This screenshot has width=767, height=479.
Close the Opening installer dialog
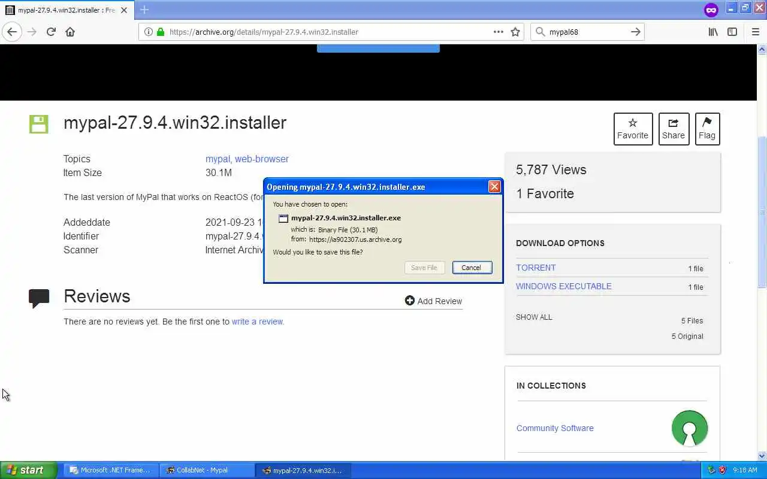(x=494, y=187)
